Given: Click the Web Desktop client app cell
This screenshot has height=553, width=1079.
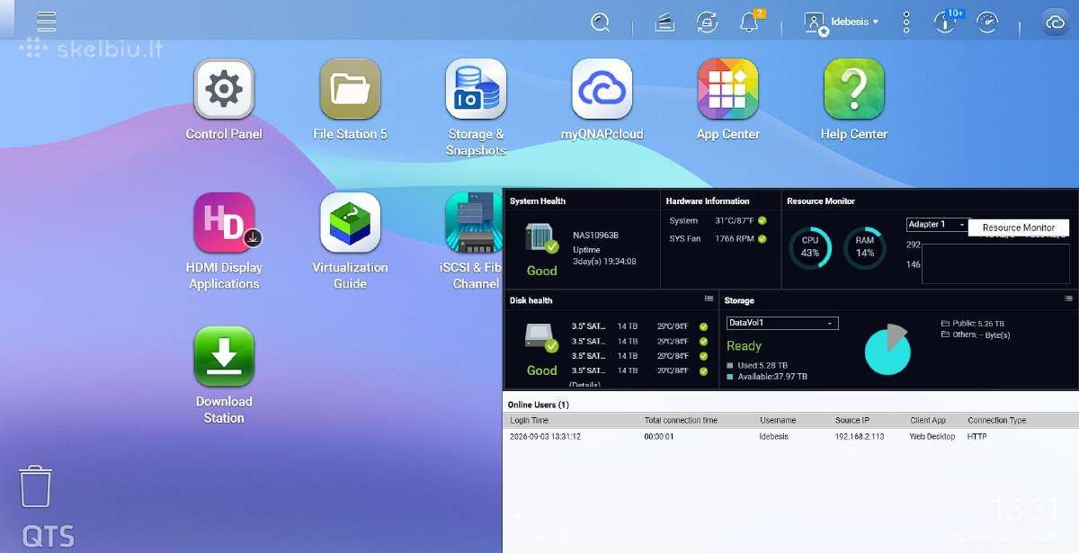Looking at the screenshot, I should [932, 436].
